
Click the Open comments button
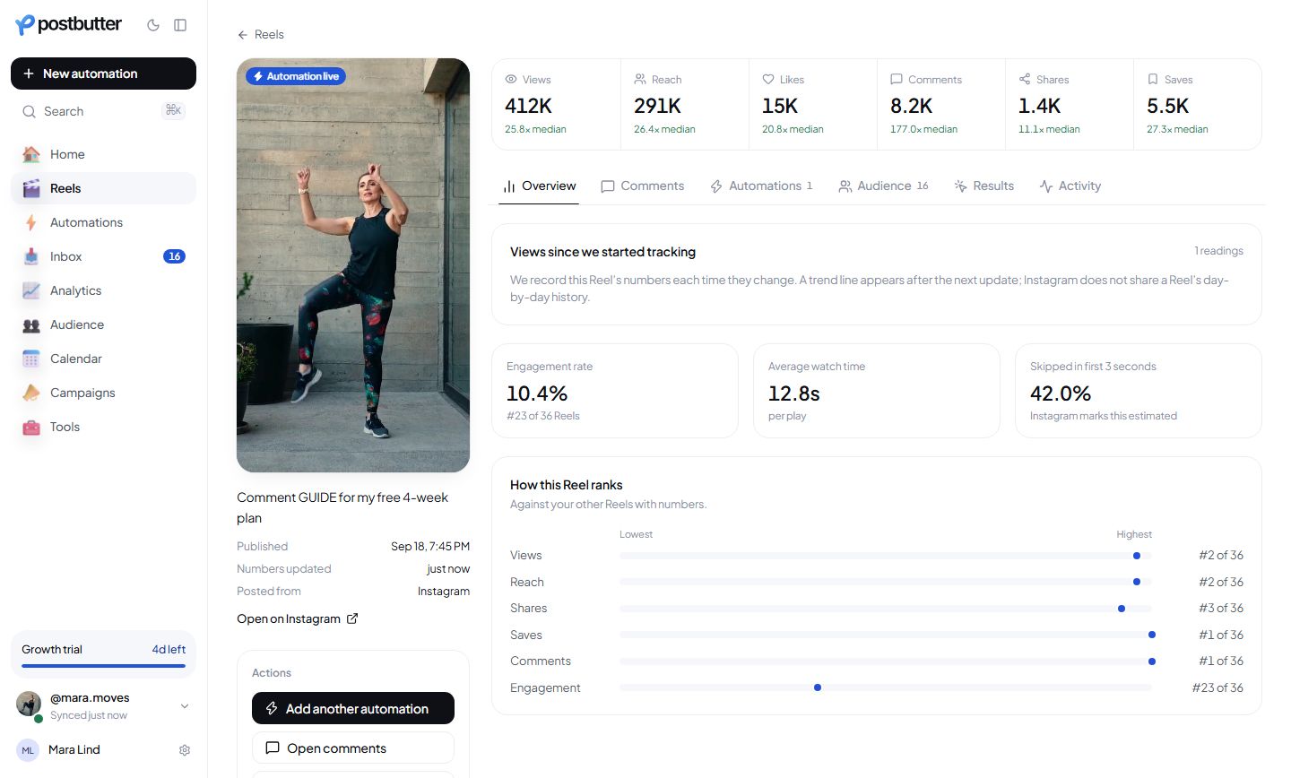point(353,748)
